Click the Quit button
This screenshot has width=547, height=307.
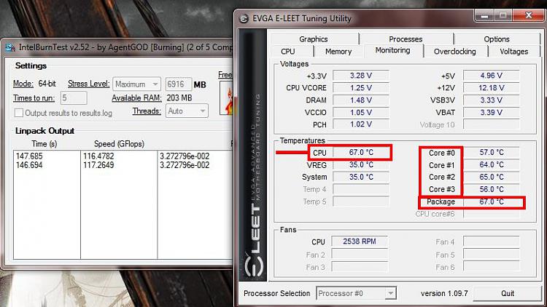click(508, 293)
